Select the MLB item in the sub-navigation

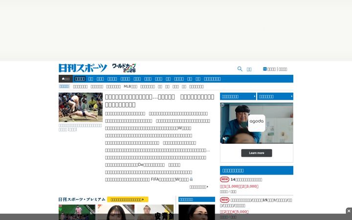[x=131, y=87]
